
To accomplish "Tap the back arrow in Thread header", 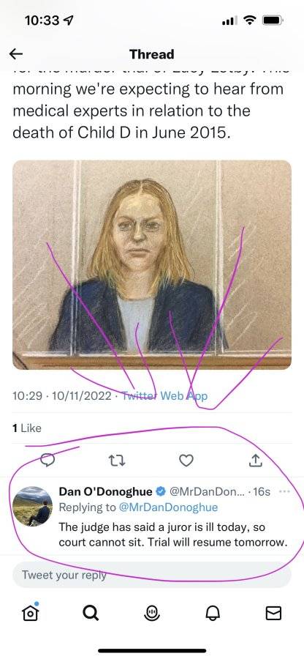I will [16, 53].
